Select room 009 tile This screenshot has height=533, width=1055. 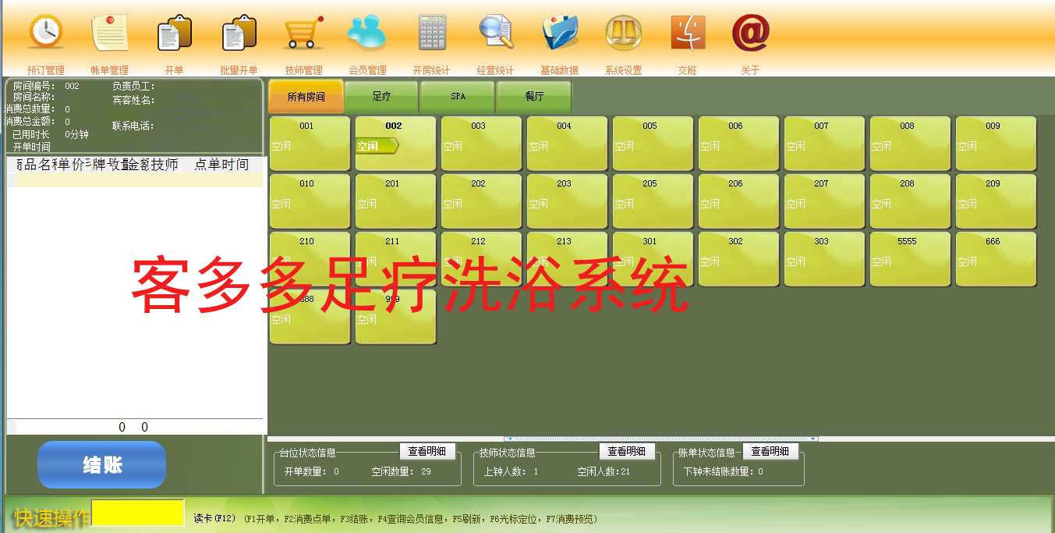tap(996, 144)
